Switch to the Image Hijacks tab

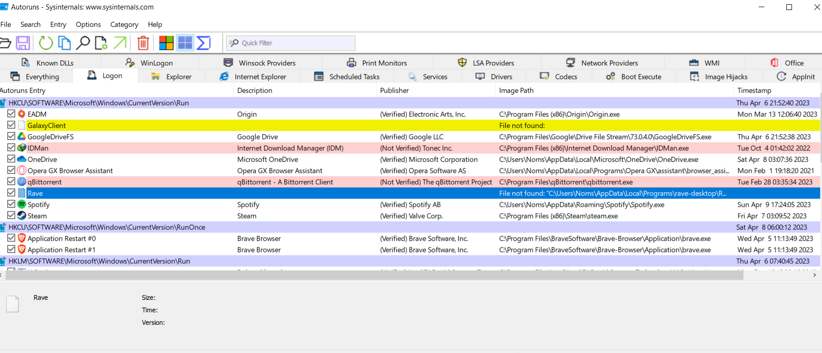tap(719, 77)
